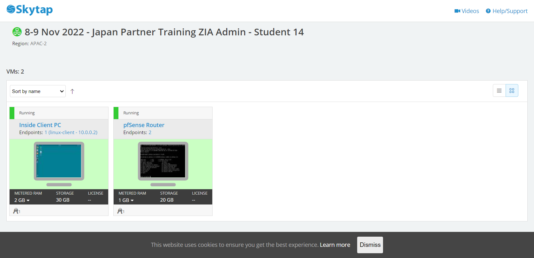Open Help/Support page

tap(507, 11)
